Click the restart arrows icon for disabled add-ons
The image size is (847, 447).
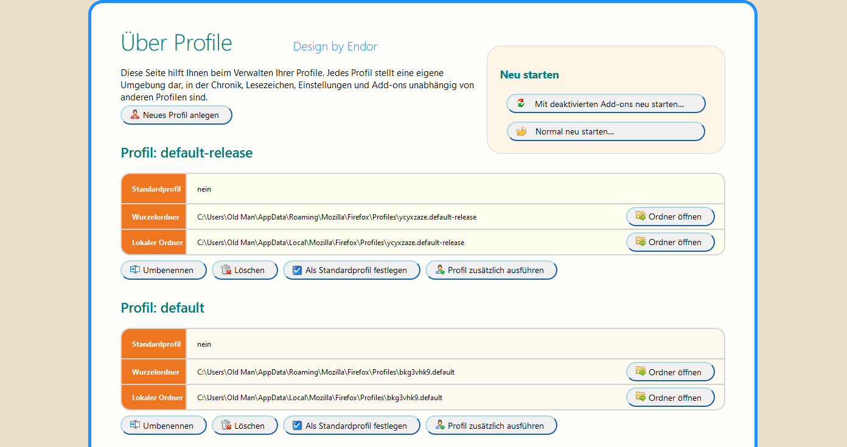(521, 103)
